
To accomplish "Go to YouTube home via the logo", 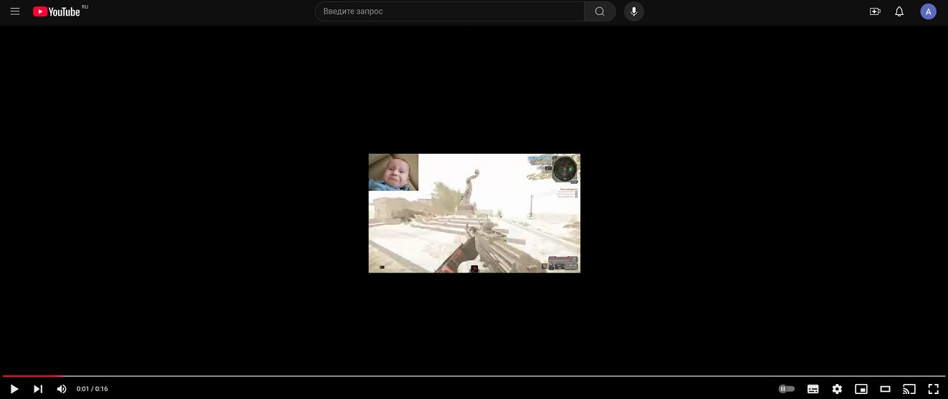I will [x=57, y=11].
